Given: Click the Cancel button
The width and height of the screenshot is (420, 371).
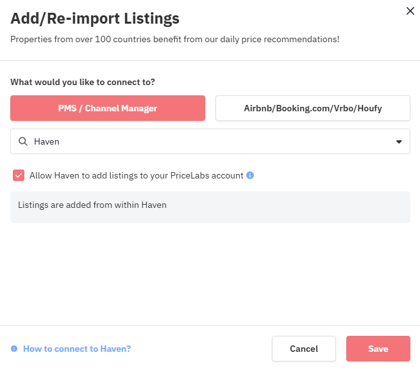Looking at the screenshot, I should click(304, 349).
